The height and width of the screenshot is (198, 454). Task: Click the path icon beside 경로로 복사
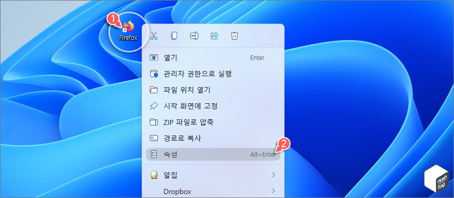click(154, 138)
